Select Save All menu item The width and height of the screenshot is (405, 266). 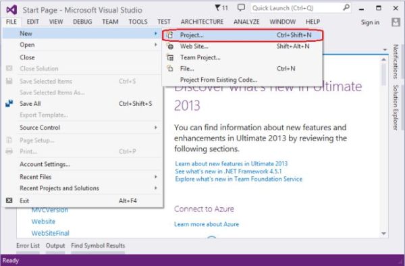click(x=82, y=103)
